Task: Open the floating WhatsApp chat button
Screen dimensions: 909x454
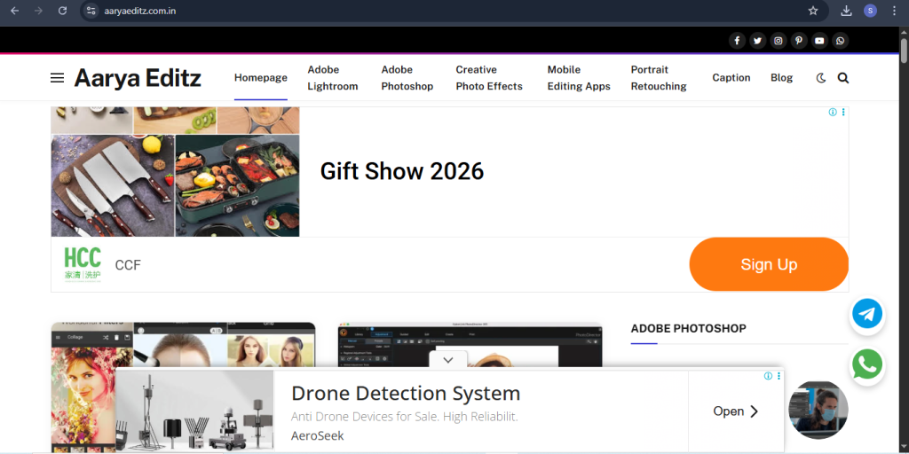Action: point(867,364)
